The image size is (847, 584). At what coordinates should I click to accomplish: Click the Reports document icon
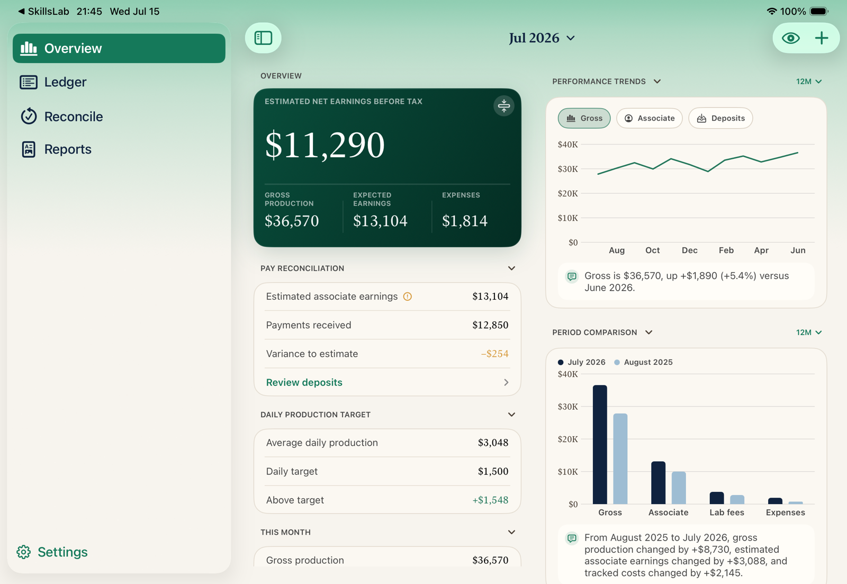29,149
